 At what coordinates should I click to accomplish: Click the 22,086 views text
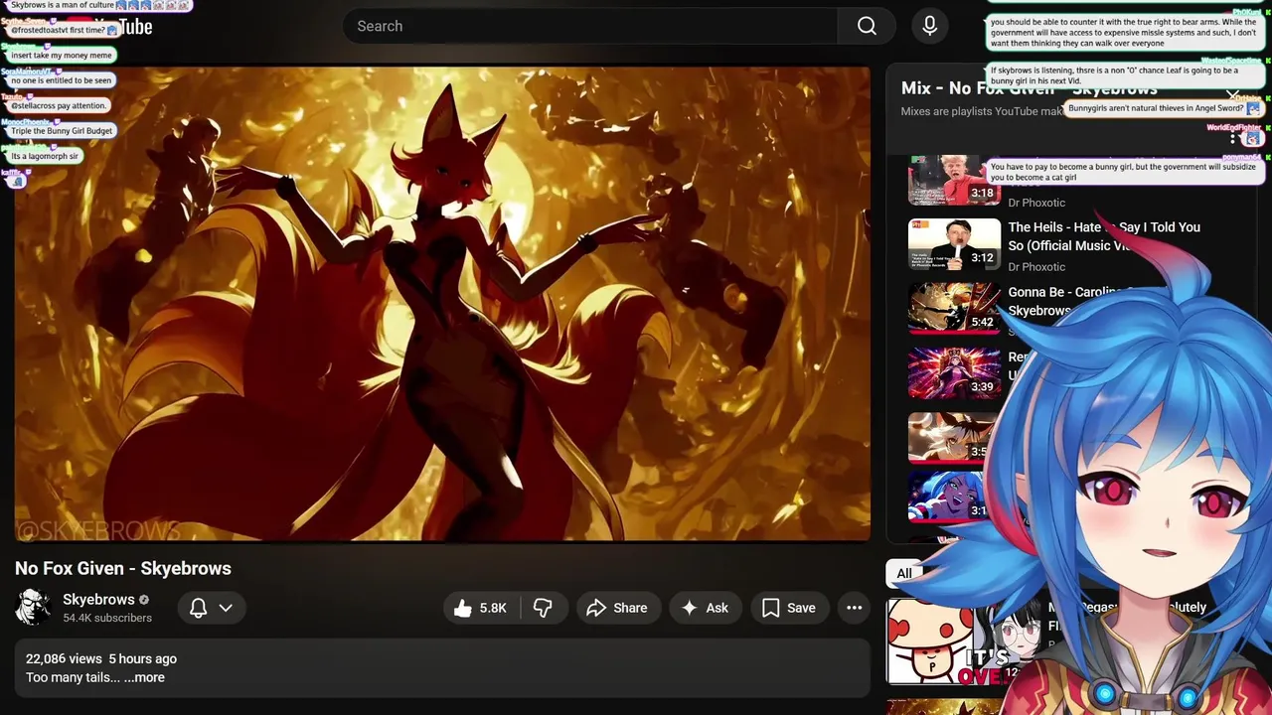pyautogui.click(x=64, y=658)
